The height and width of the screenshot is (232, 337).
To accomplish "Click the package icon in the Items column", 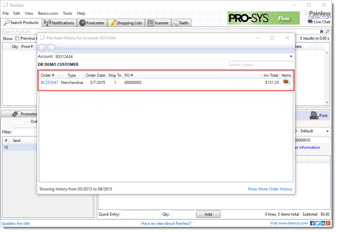I will [x=286, y=82].
